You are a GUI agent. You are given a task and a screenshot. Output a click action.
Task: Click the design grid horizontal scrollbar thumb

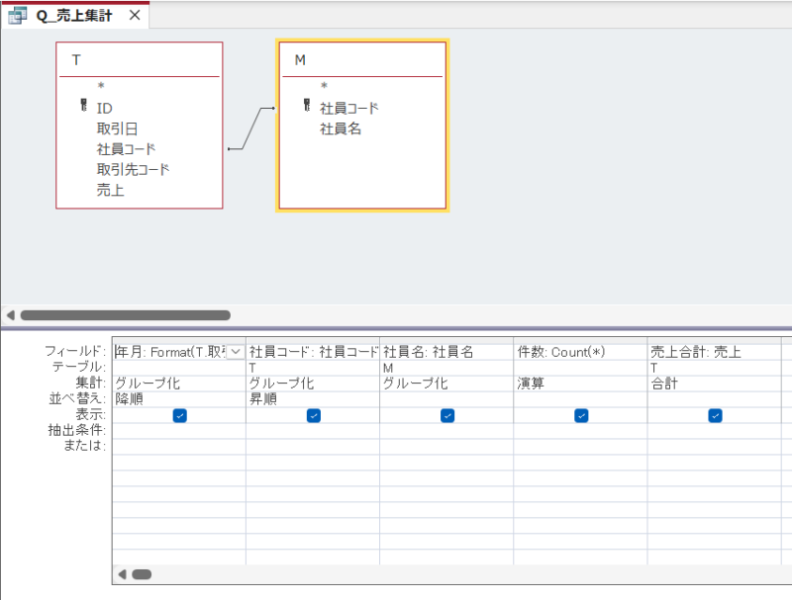142,574
